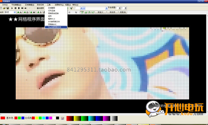
Task: Stop playback with the square stop button
Action: [19, 8]
